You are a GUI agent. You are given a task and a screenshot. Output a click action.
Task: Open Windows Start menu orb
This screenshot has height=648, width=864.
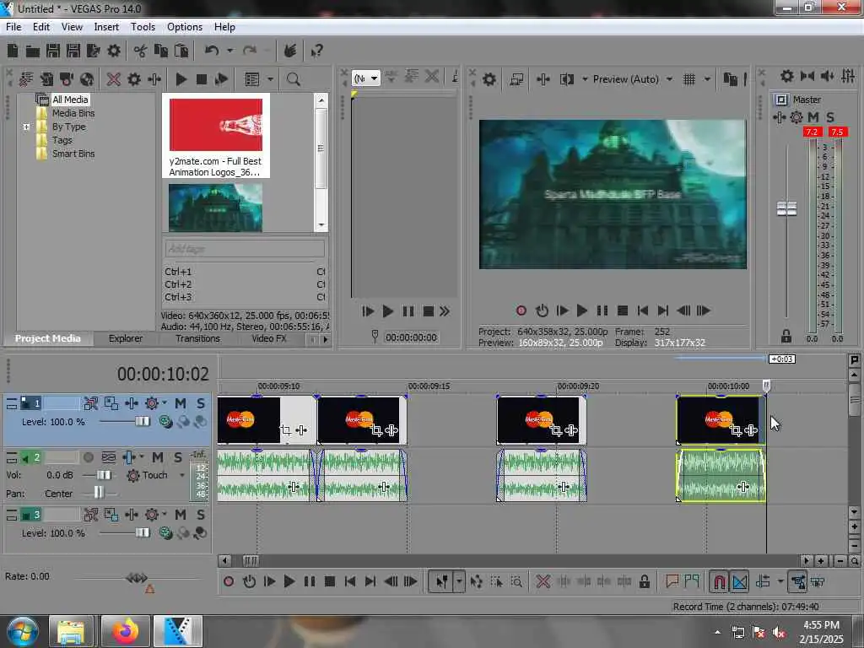(x=23, y=631)
